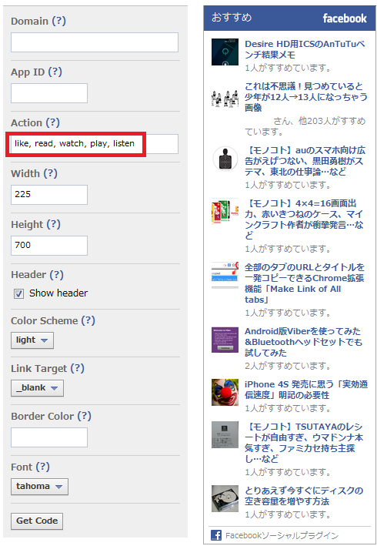Click the facebook logo in widget header
This screenshot has width=377, height=546.
[345, 18]
